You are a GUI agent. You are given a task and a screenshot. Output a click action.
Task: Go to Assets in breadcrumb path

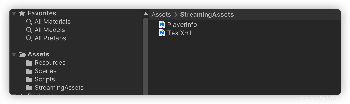coord(161,15)
